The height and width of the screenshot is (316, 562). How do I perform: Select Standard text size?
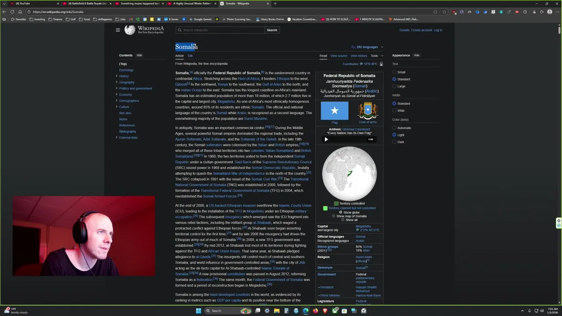(394, 79)
